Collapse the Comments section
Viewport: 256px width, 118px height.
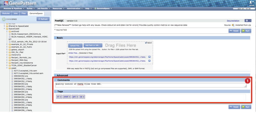(x=55, y=80)
